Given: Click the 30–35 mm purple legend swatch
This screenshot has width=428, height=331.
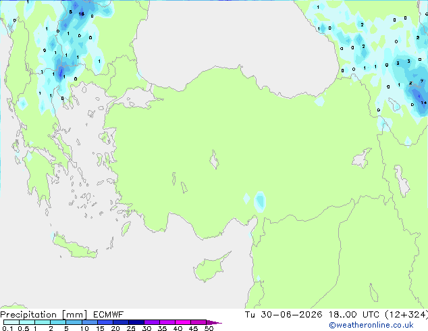Looking at the screenshot, I should [x=151, y=322].
